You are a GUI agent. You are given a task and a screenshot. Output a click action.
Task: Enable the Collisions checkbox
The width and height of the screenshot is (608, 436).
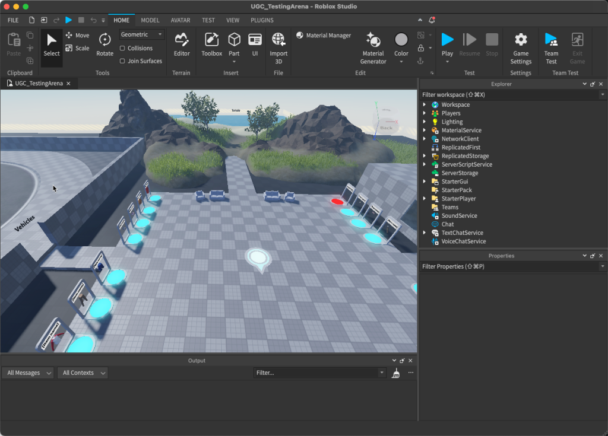[122, 49]
